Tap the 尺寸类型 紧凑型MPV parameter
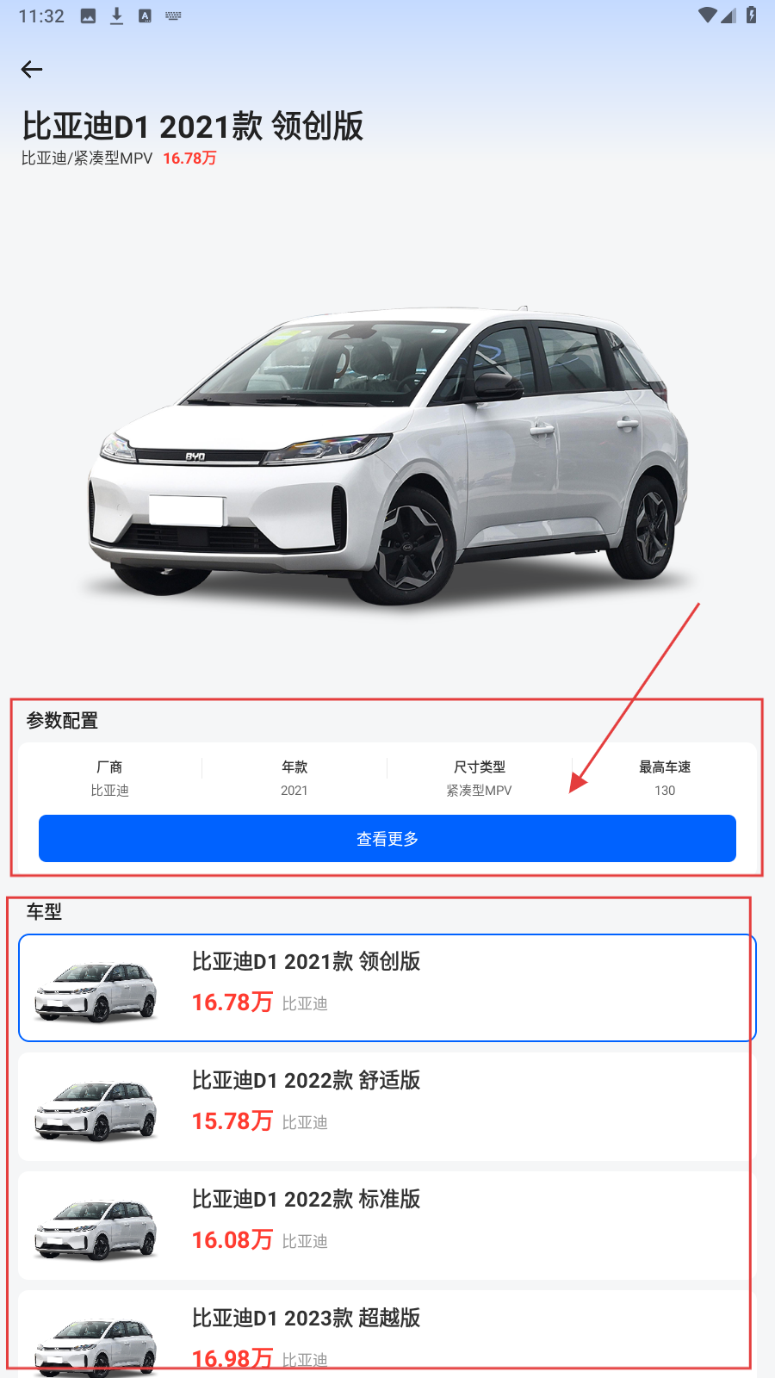The width and height of the screenshot is (775, 1378). click(x=480, y=778)
